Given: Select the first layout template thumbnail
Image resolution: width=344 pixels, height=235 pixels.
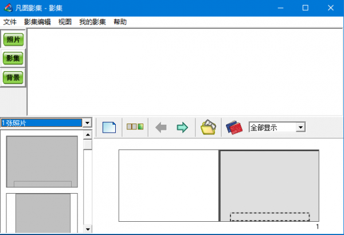Looking at the screenshot, I should (42, 161).
